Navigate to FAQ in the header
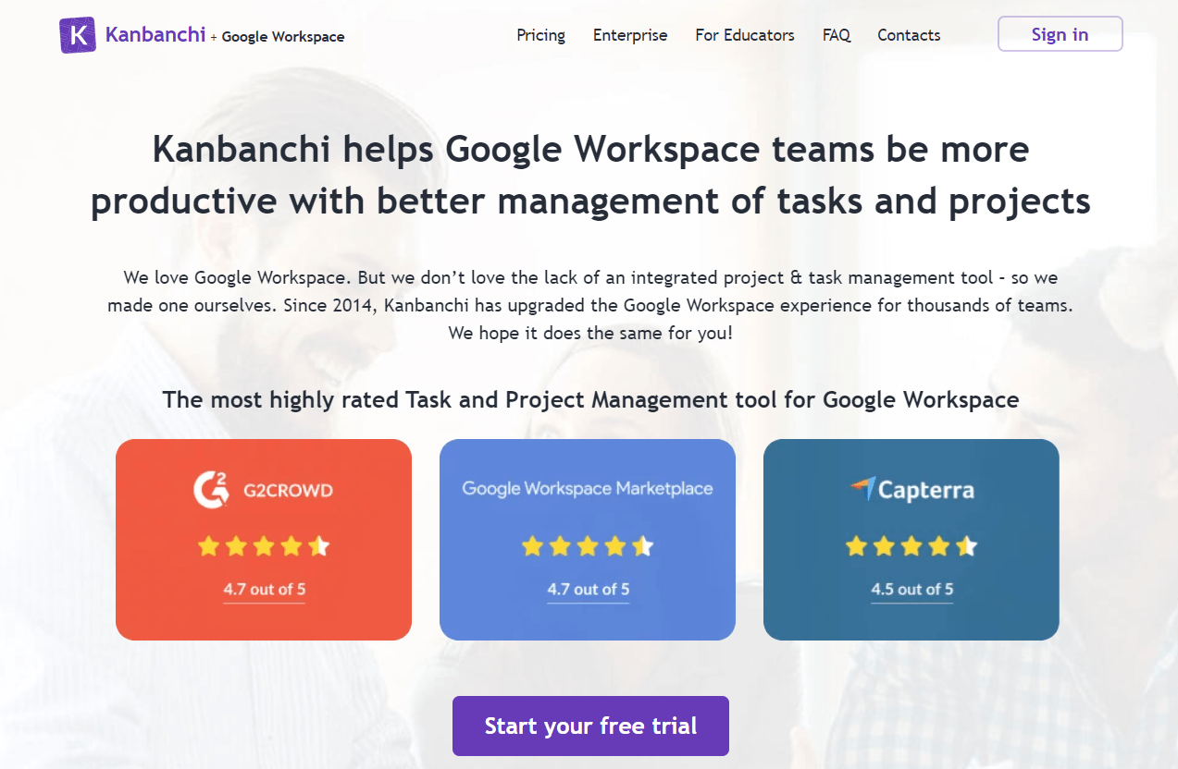1178x769 pixels. (837, 35)
